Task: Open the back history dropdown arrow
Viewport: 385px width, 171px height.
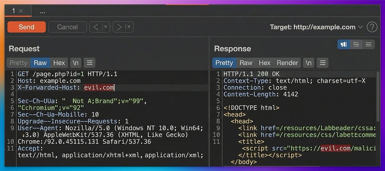Action: (106, 27)
